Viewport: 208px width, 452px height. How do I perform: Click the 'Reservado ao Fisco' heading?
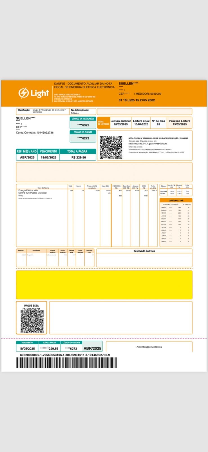tap(144, 251)
